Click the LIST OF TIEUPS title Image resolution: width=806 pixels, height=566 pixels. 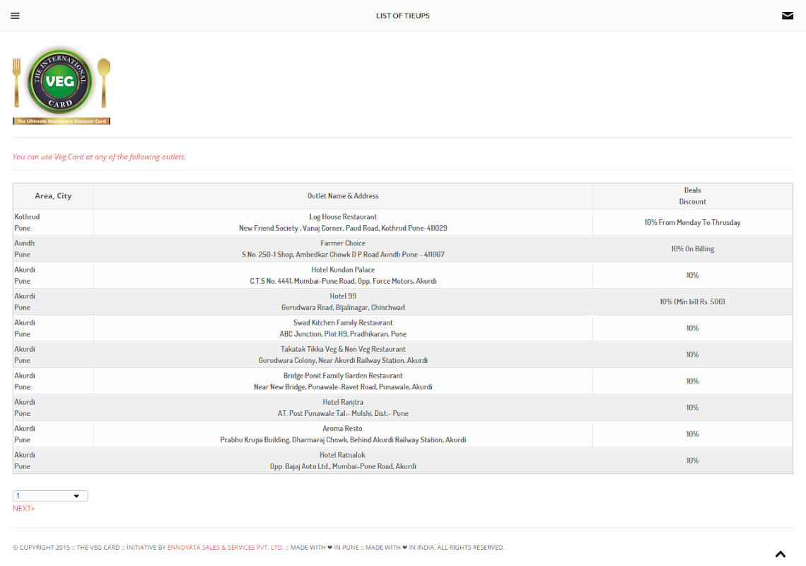pos(402,16)
